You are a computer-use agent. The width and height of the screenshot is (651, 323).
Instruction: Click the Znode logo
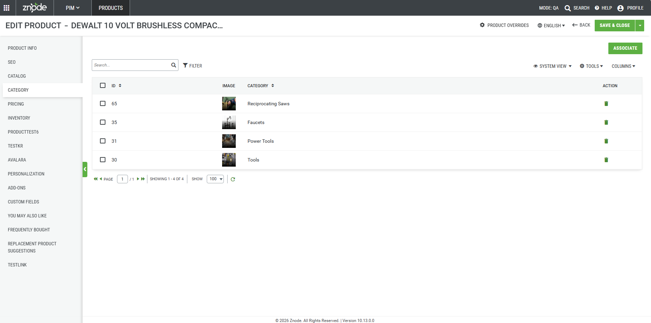[x=35, y=7]
